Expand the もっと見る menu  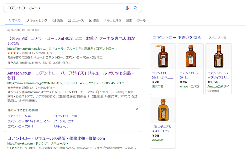(x=113, y=20)
